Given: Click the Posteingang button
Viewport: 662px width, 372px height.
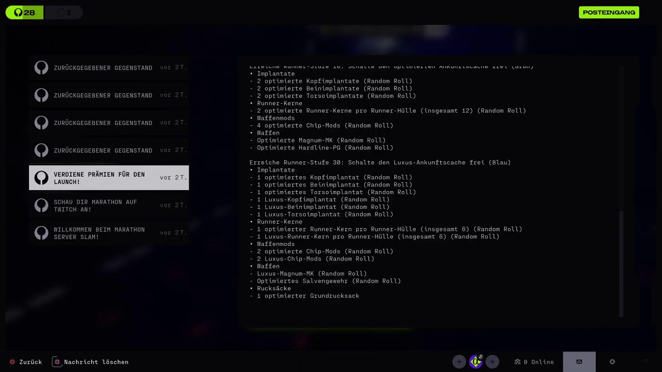Looking at the screenshot, I should pyautogui.click(x=609, y=12).
